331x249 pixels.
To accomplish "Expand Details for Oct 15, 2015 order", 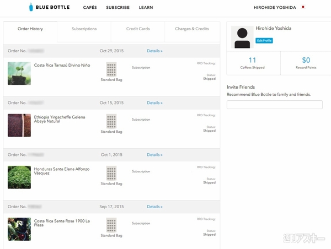I will [154, 103].
